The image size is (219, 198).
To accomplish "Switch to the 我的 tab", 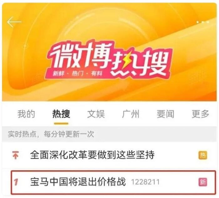I will tap(26, 114).
